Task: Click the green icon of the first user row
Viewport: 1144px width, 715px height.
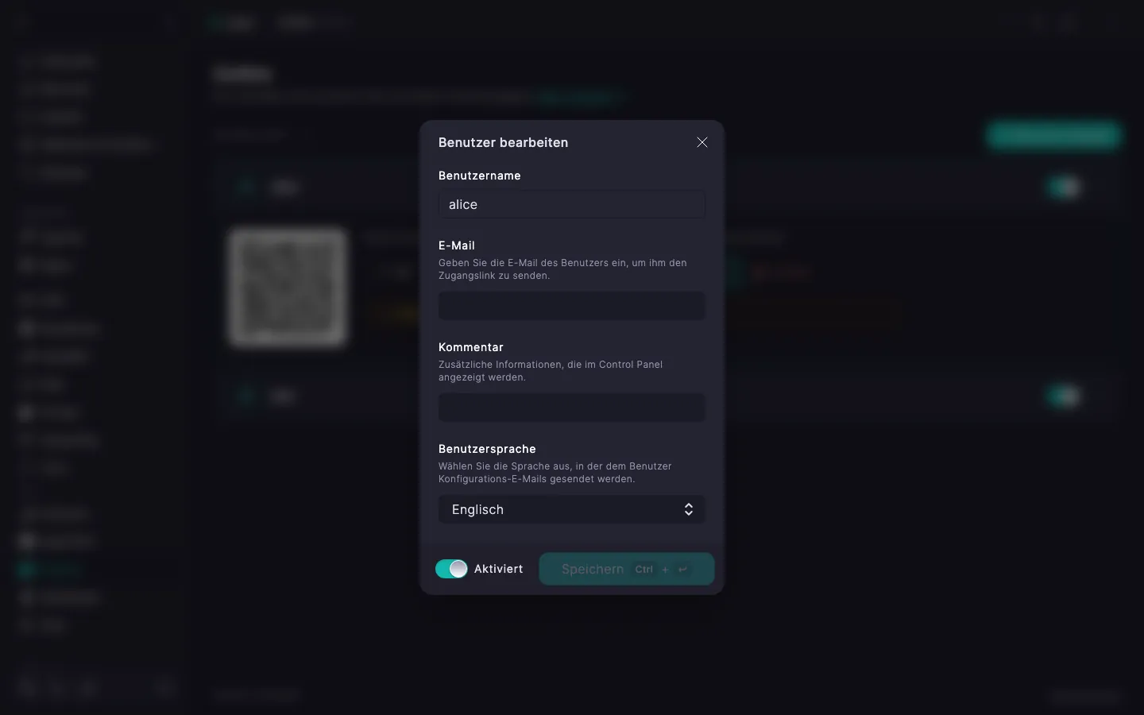Action: [246, 187]
